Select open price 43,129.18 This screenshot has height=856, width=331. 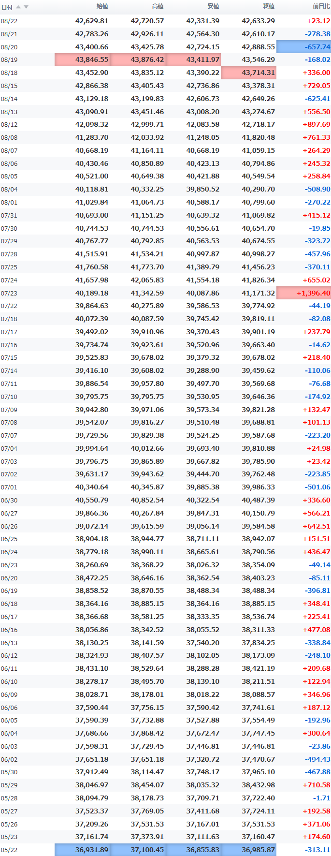(x=92, y=99)
